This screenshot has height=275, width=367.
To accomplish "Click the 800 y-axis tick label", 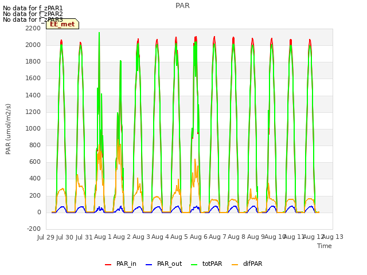I will [x=35, y=146].
